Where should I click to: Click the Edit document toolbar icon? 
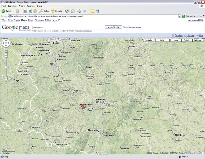pyautogui.click(x=85, y=11)
